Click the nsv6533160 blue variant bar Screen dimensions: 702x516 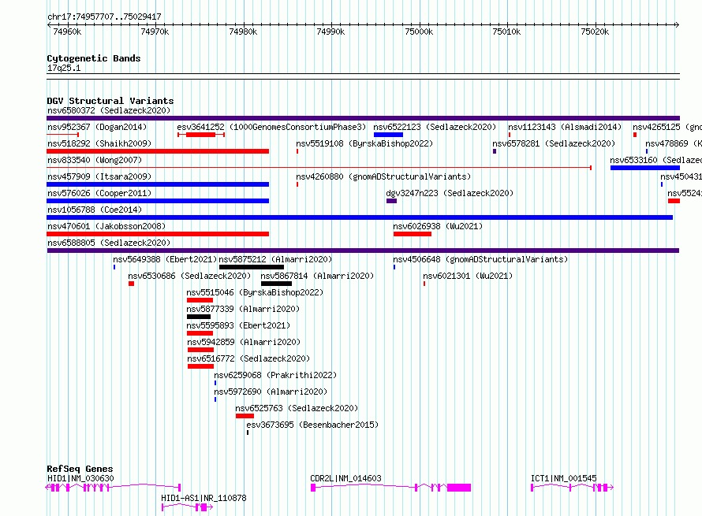click(644, 168)
